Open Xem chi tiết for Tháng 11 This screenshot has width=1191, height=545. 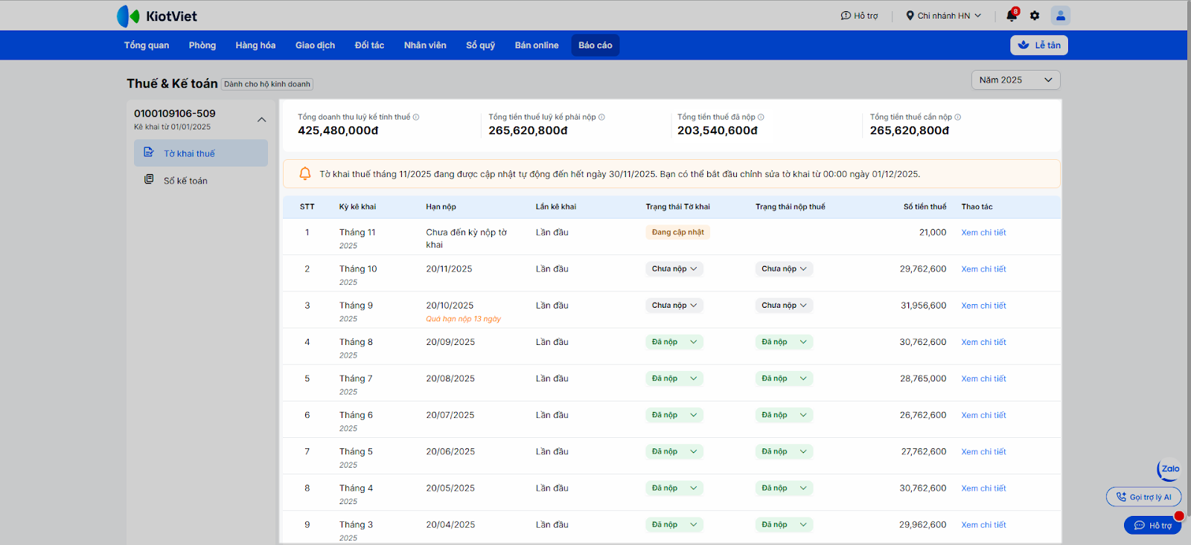(x=983, y=233)
